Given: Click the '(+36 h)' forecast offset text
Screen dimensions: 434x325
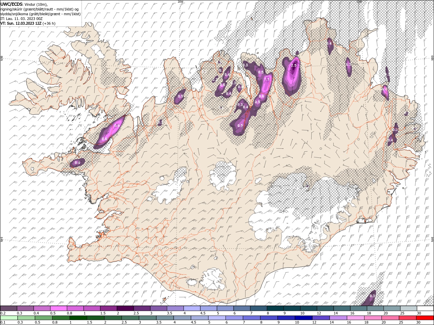Looking at the screenshot, I should point(49,23).
